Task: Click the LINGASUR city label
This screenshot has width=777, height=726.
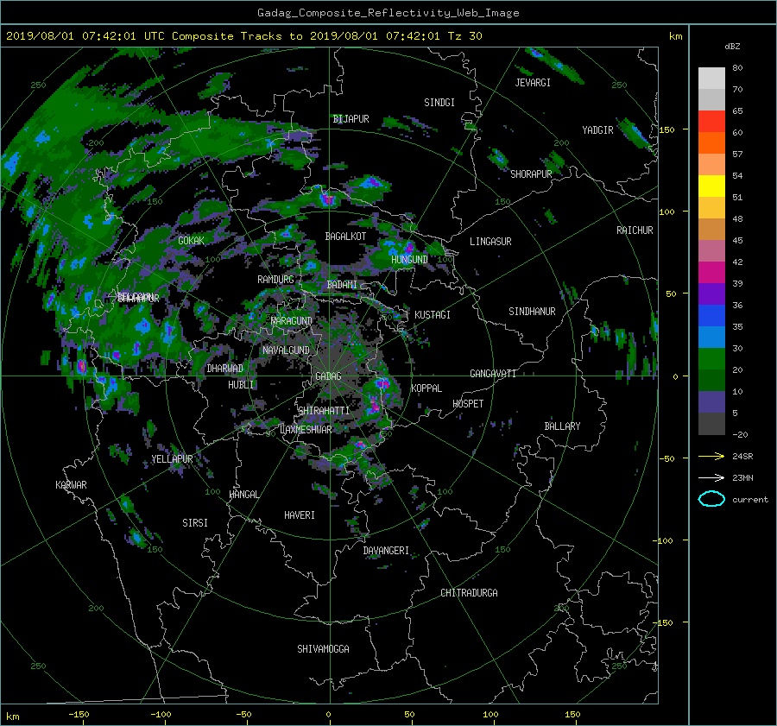Action: (490, 242)
